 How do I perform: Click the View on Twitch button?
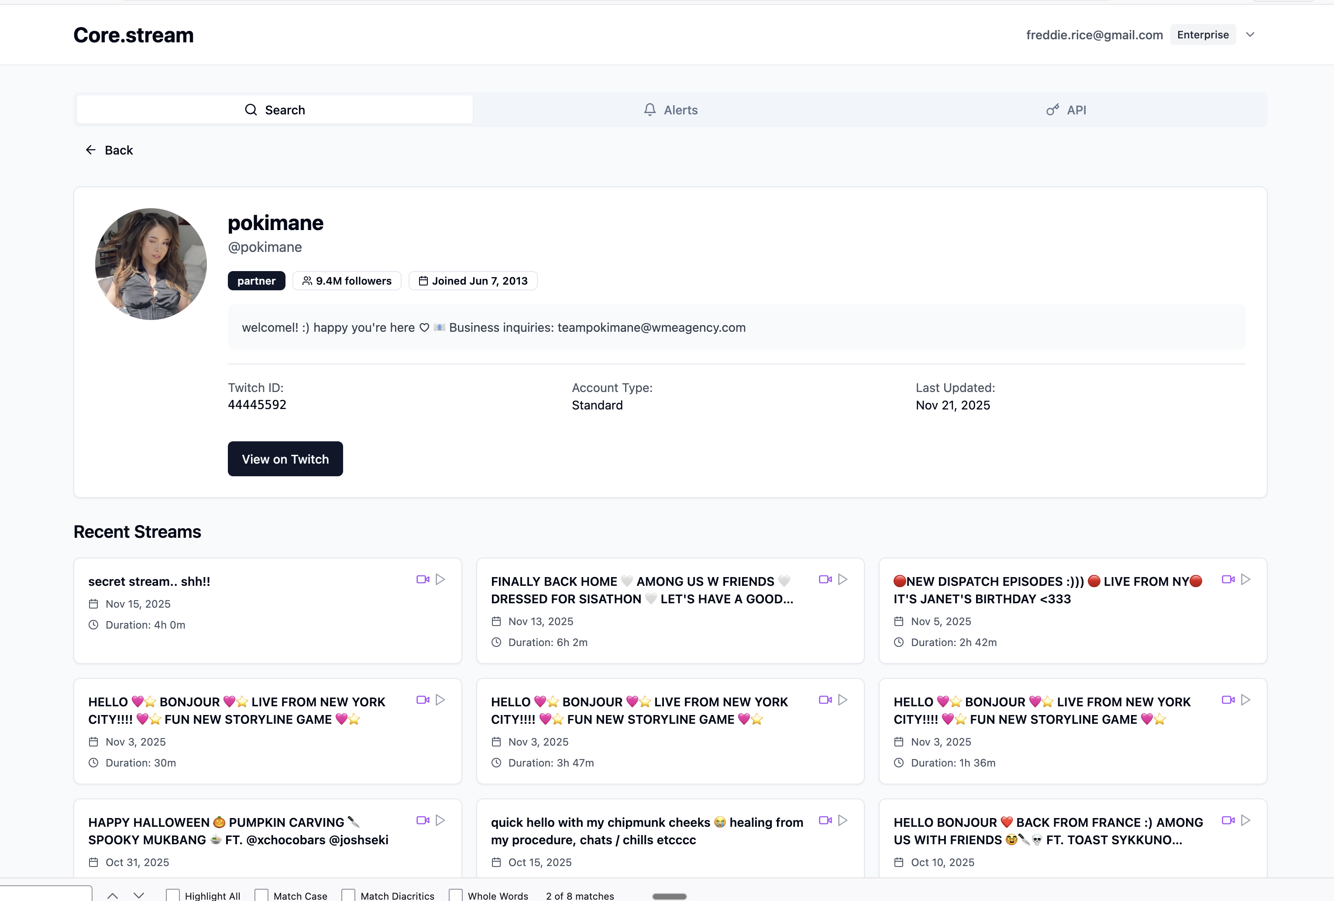click(285, 458)
